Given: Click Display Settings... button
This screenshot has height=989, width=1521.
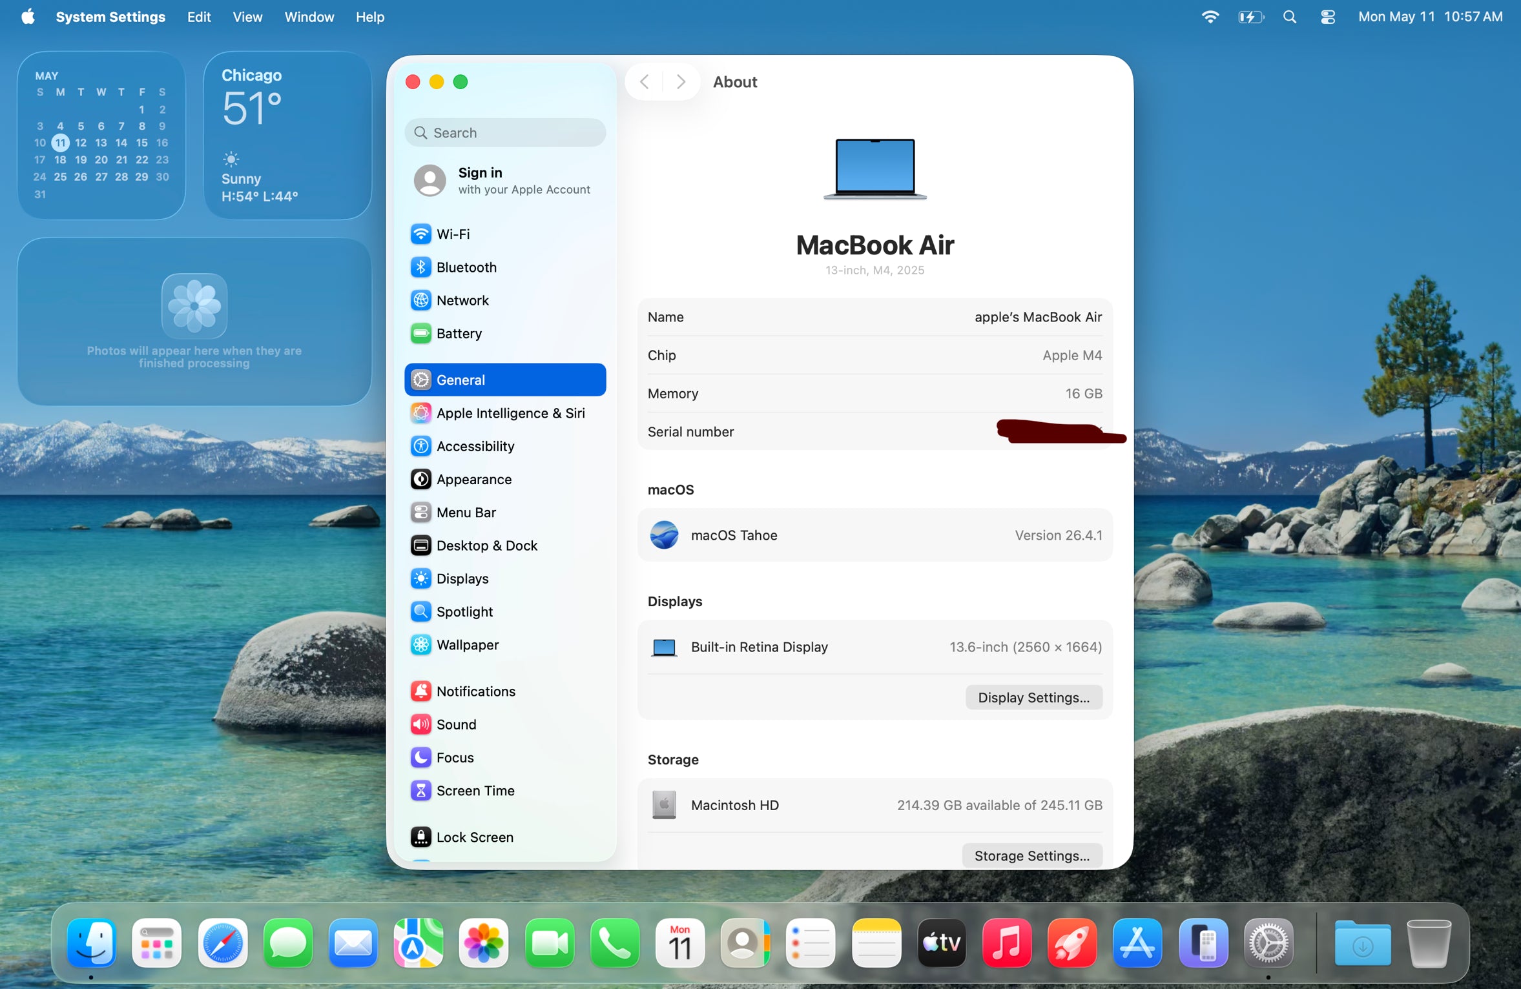Looking at the screenshot, I should coord(1033,697).
